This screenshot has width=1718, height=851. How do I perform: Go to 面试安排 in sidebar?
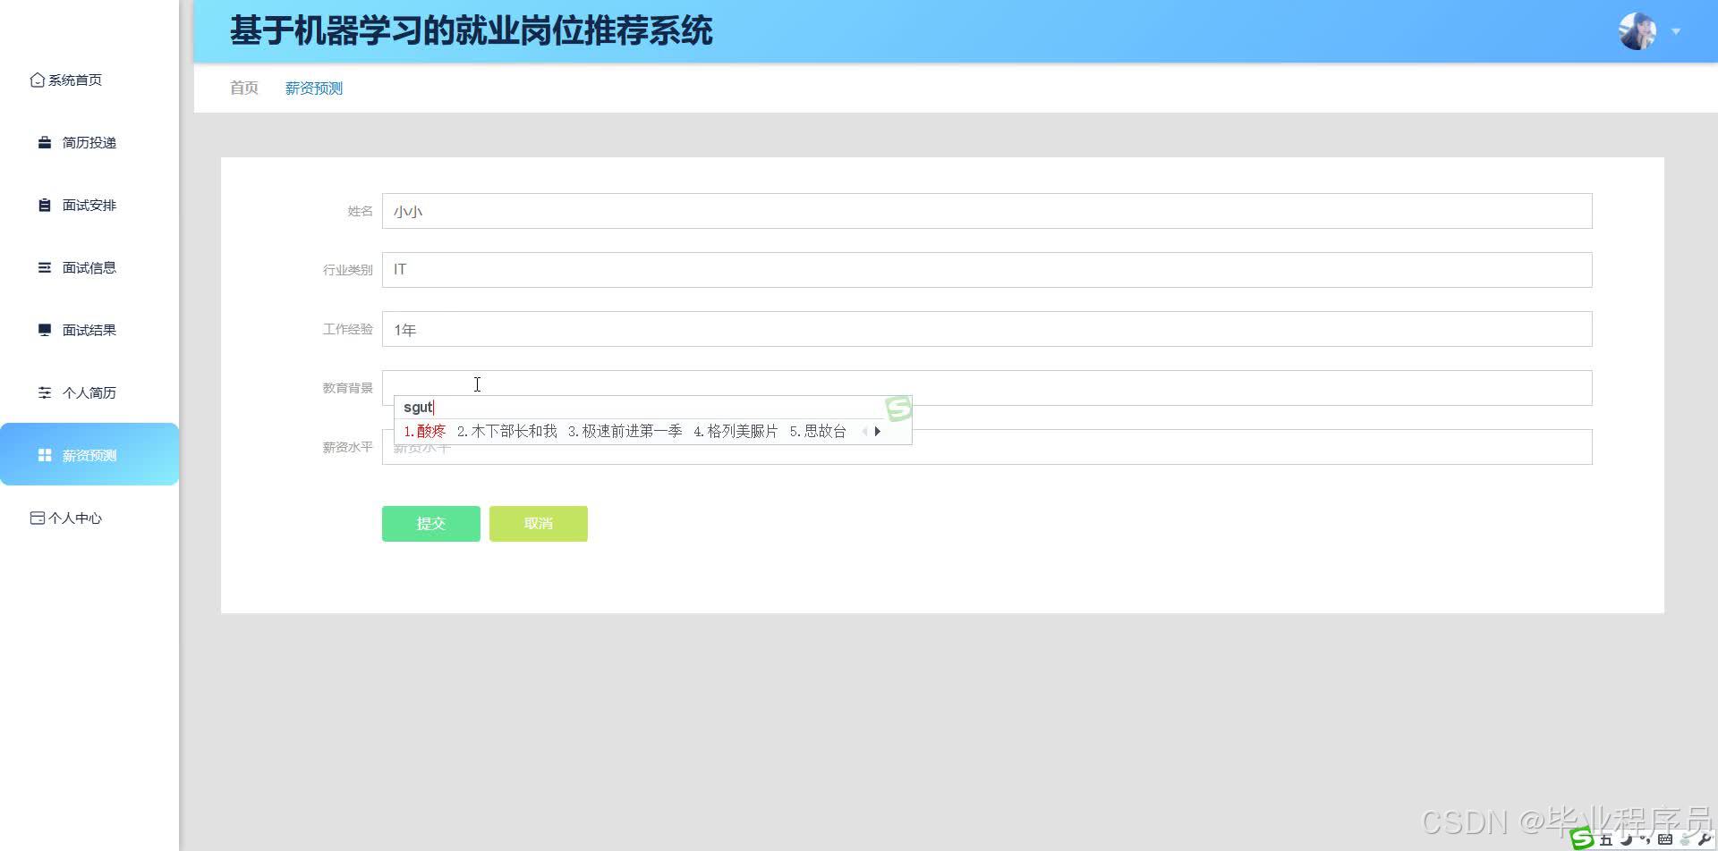(89, 206)
